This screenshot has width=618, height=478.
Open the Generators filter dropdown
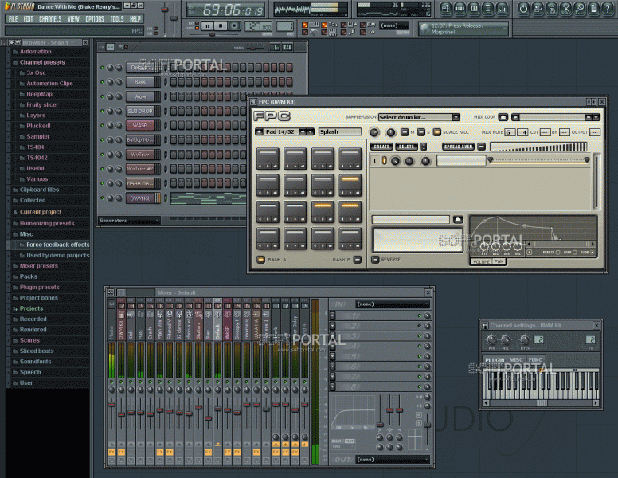coord(127,220)
